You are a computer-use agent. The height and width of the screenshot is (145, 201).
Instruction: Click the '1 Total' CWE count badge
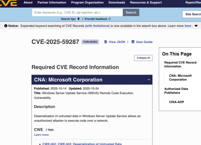point(50,130)
